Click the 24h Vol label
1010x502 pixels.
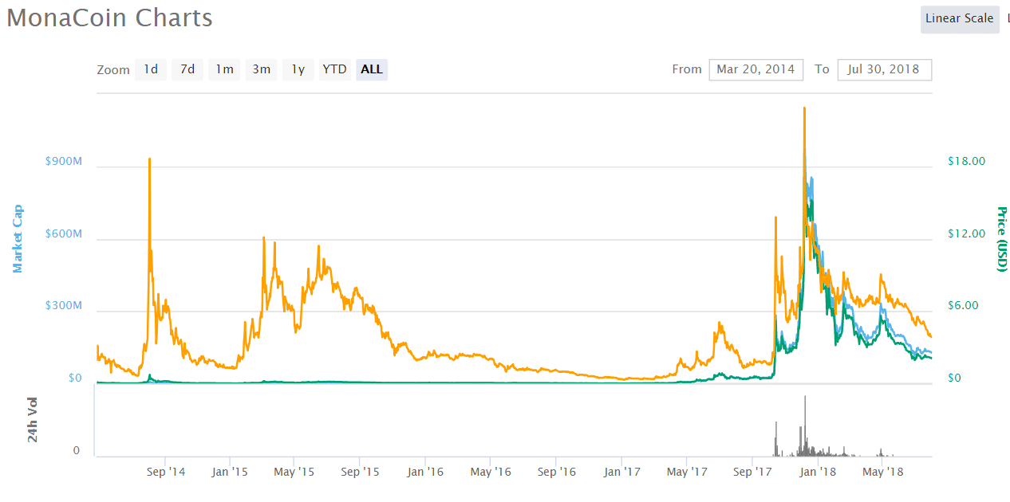pos(34,420)
